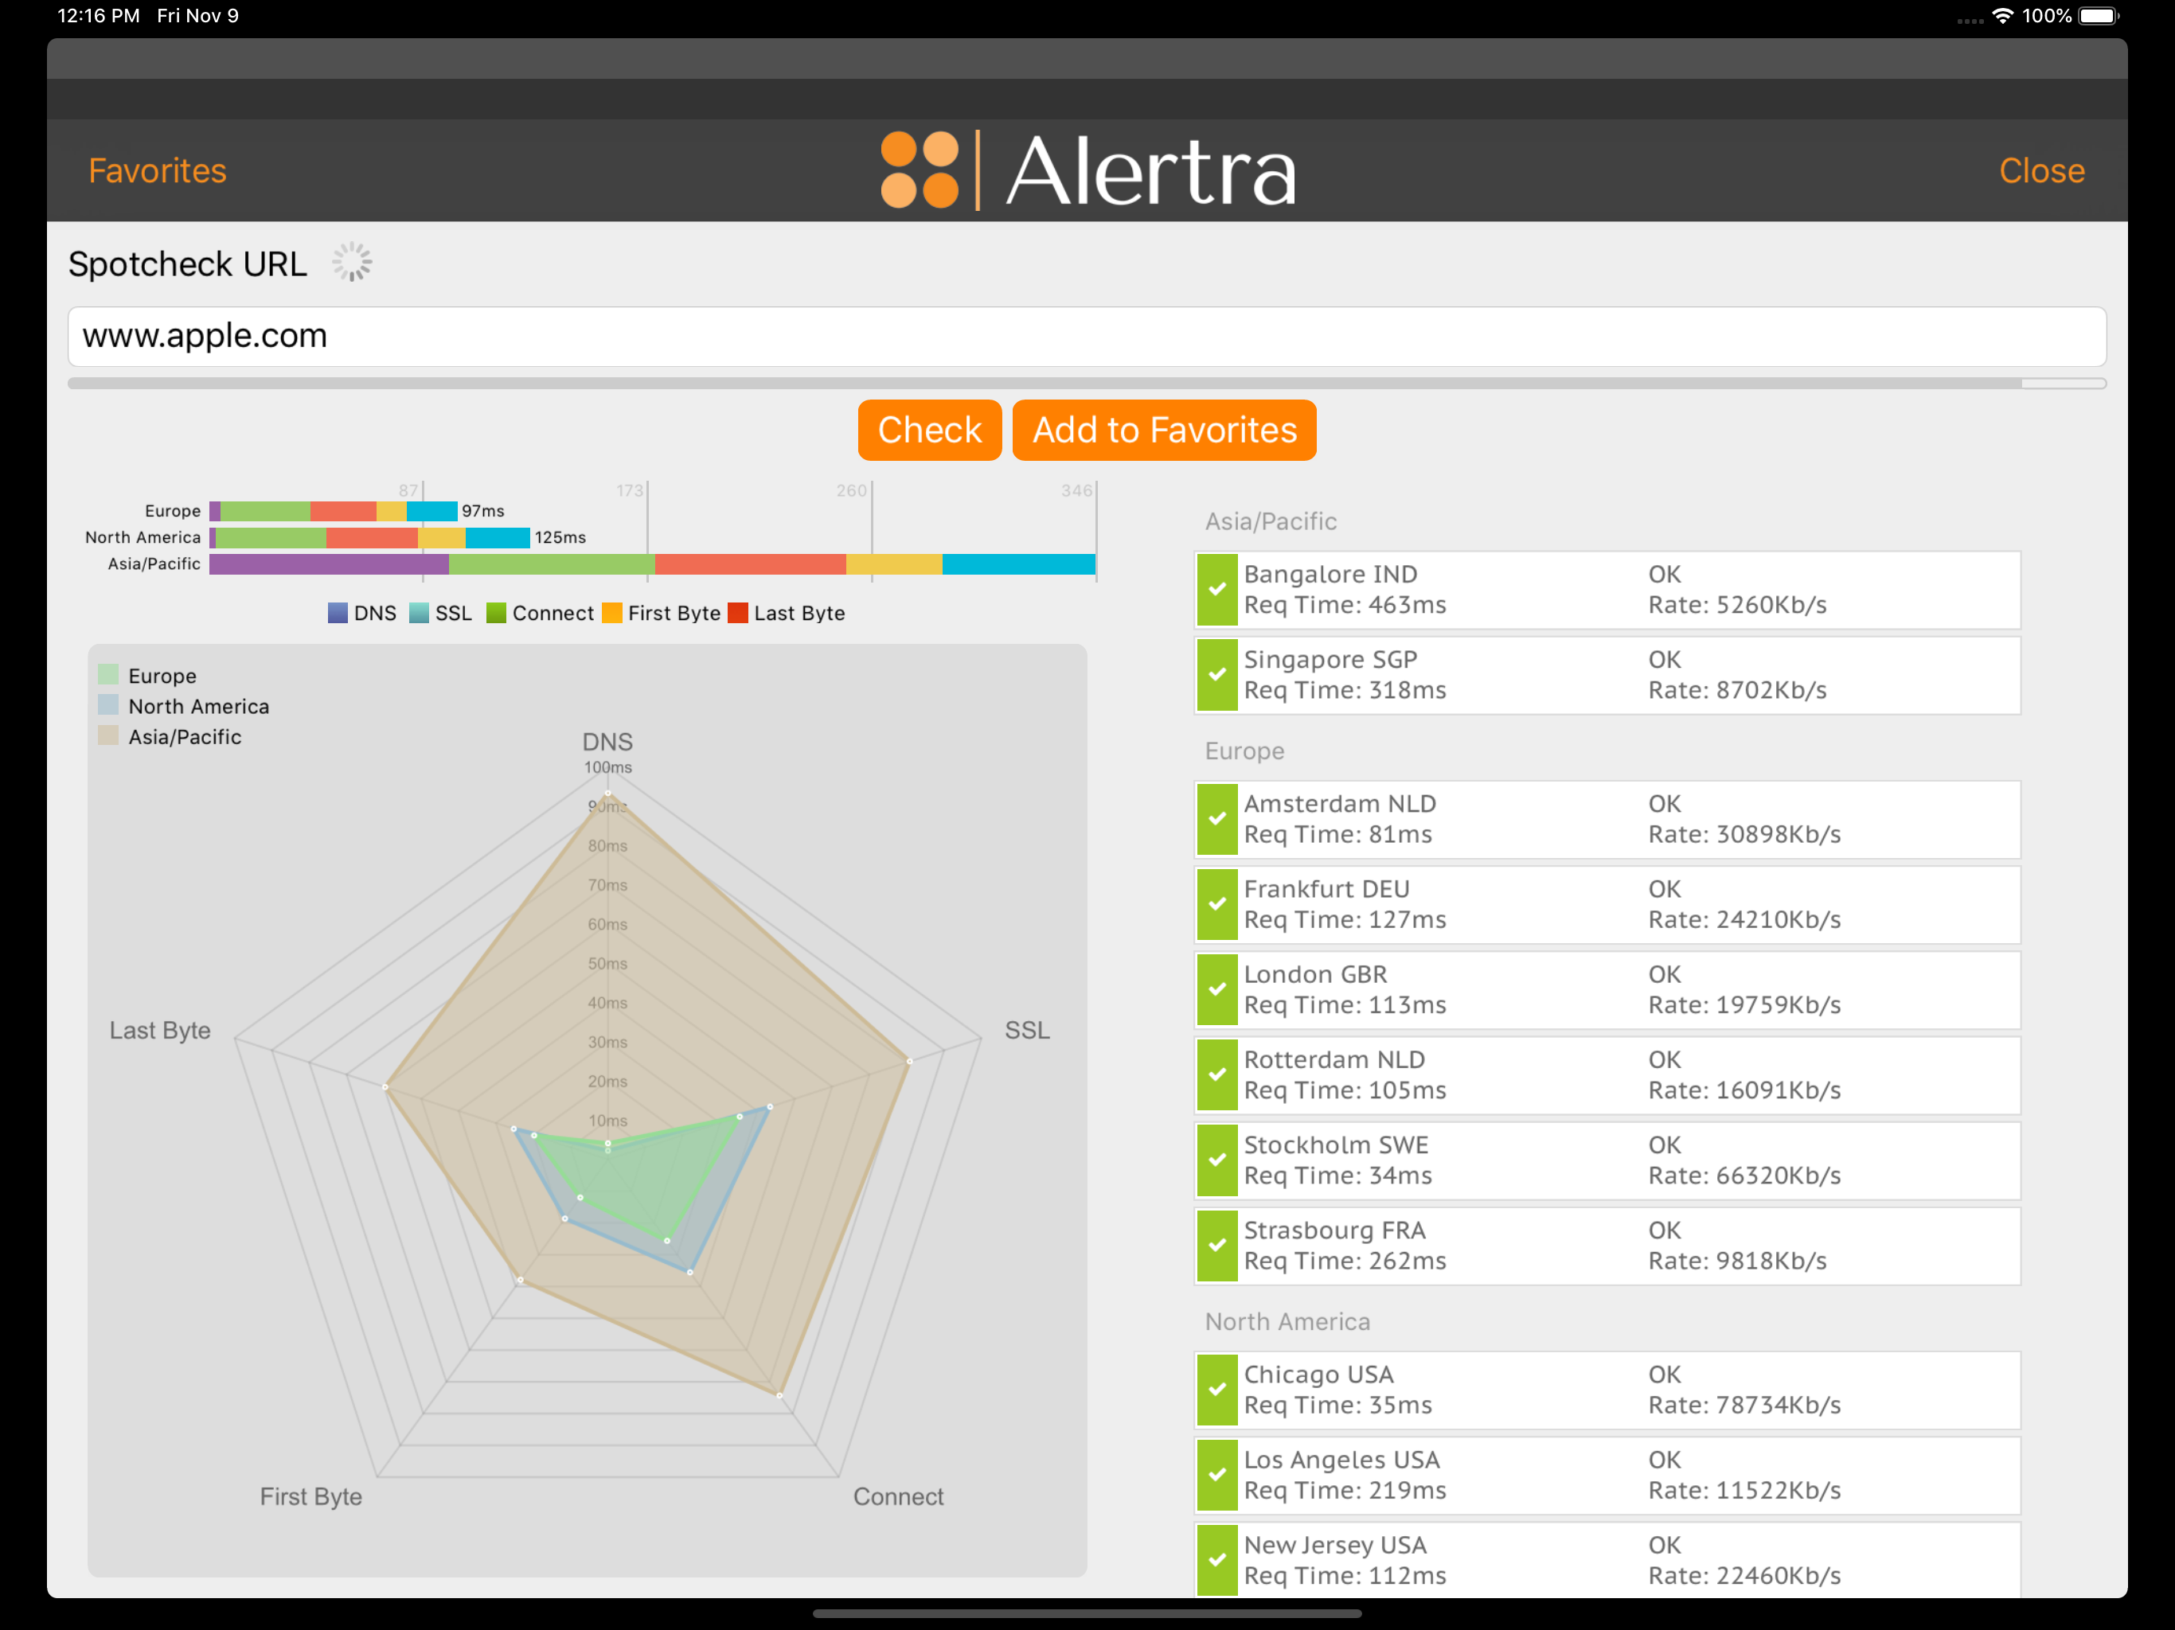Click the www.apple.com URL field

[1087, 336]
